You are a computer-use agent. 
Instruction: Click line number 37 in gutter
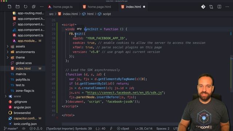pyautogui.click(x=54, y=70)
